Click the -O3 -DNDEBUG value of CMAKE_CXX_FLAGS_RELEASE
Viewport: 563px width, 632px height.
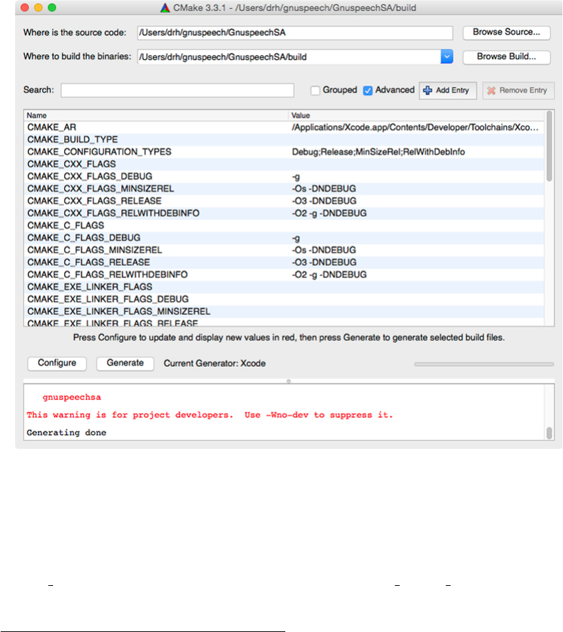[x=324, y=201]
